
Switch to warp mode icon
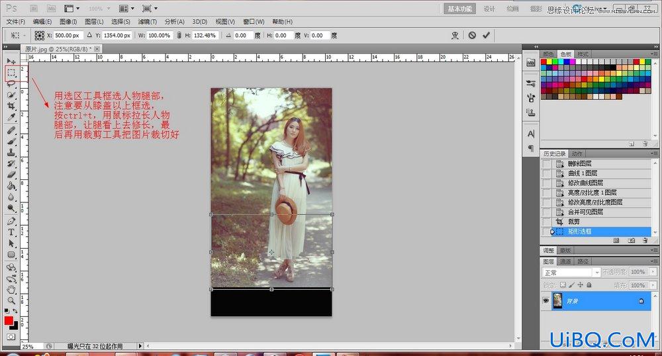coord(455,36)
